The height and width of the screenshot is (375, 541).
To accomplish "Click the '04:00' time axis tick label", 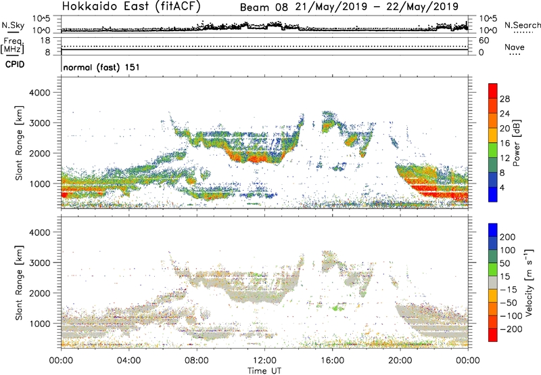I will pos(128,361).
